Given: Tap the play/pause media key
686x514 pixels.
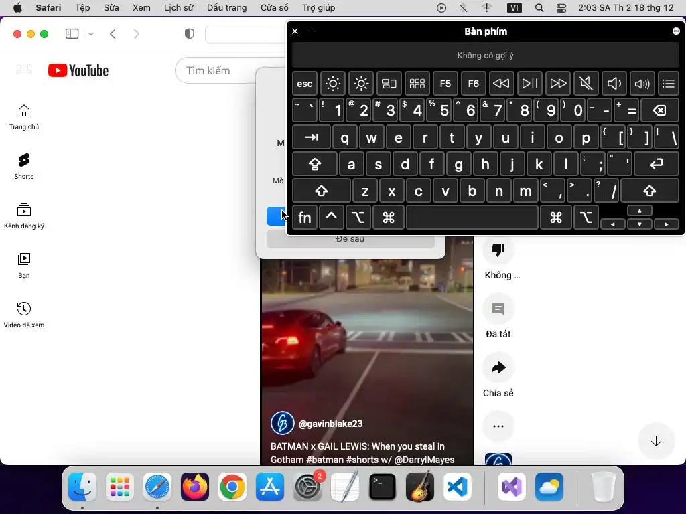Looking at the screenshot, I should point(529,84).
